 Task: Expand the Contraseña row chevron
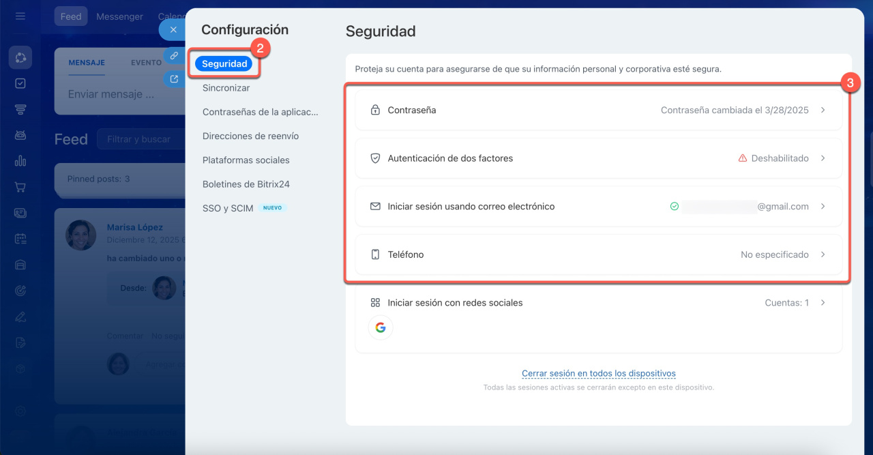[823, 110]
